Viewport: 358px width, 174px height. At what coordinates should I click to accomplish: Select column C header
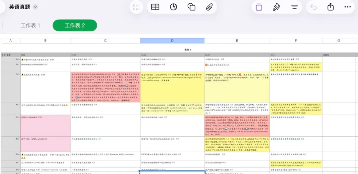[105, 41]
